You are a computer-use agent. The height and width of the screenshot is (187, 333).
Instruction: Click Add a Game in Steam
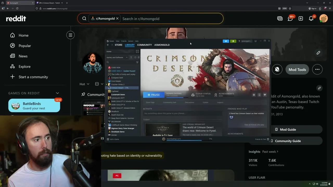tap(113, 139)
